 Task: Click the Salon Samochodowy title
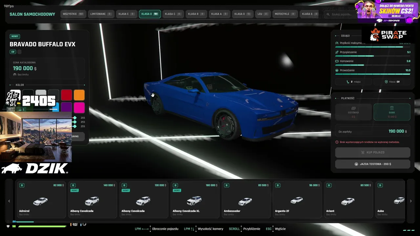[32, 14]
